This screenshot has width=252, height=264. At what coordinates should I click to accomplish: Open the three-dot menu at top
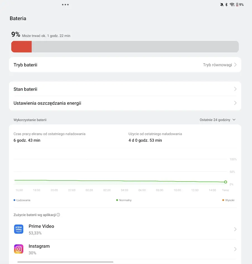pos(65,5)
